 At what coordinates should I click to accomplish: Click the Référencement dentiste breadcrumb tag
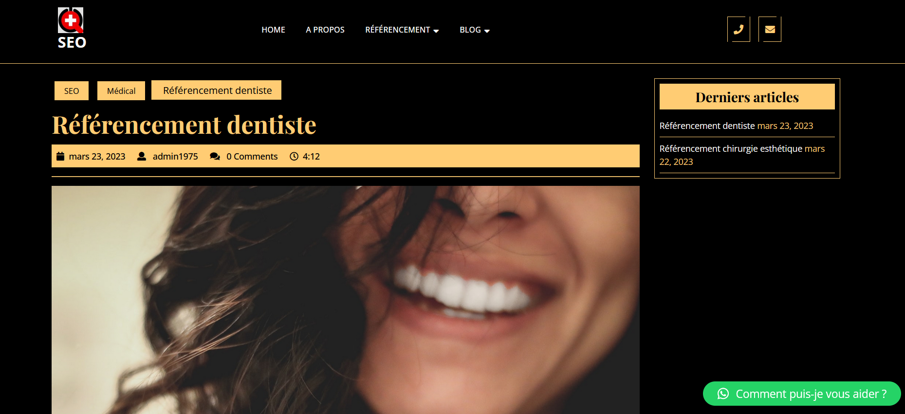click(217, 90)
